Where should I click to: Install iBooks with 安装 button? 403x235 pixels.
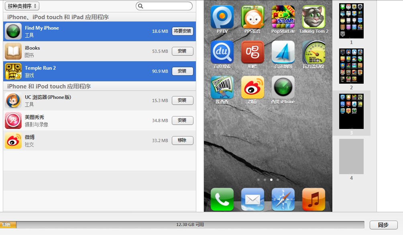click(182, 51)
